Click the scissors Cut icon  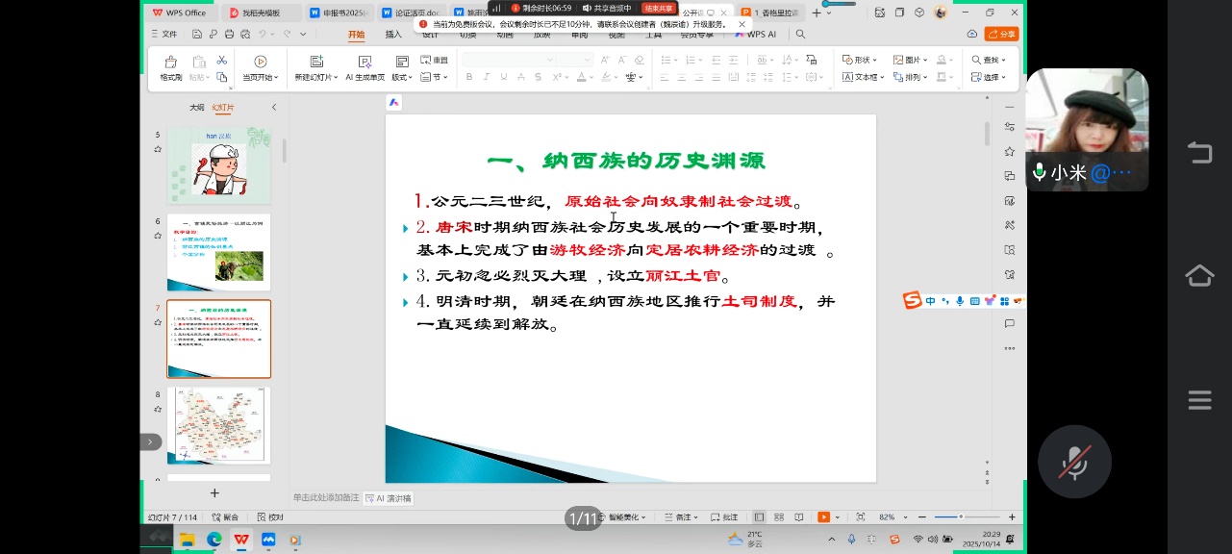click(222, 60)
